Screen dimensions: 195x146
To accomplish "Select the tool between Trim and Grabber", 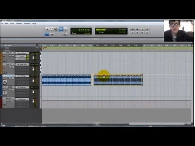I will (56, 29).
